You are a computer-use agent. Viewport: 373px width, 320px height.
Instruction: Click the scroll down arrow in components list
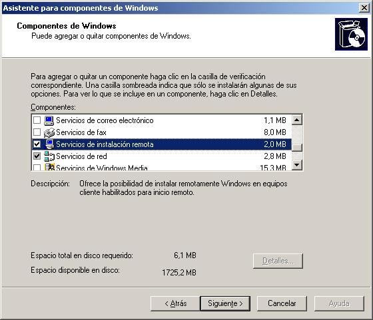coord(296,164)
